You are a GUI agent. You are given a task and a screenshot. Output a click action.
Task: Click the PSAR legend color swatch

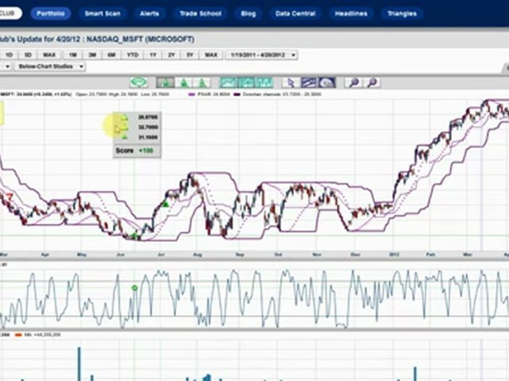point(191,94)
